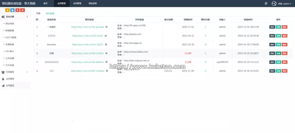The height and width of the screenshot is (133, 295).
Task: Open 邮箱配置 in the sidebar
Action: (x=10, y=31)
